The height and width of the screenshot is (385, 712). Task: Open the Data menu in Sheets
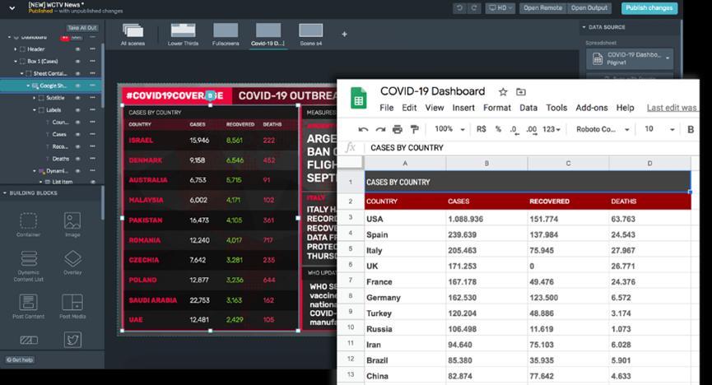click(x=528, y=108)
